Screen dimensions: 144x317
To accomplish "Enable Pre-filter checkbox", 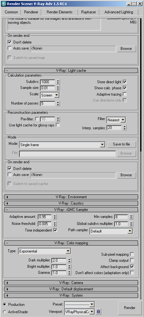I will pyautogui.click(x=37, y=119).
